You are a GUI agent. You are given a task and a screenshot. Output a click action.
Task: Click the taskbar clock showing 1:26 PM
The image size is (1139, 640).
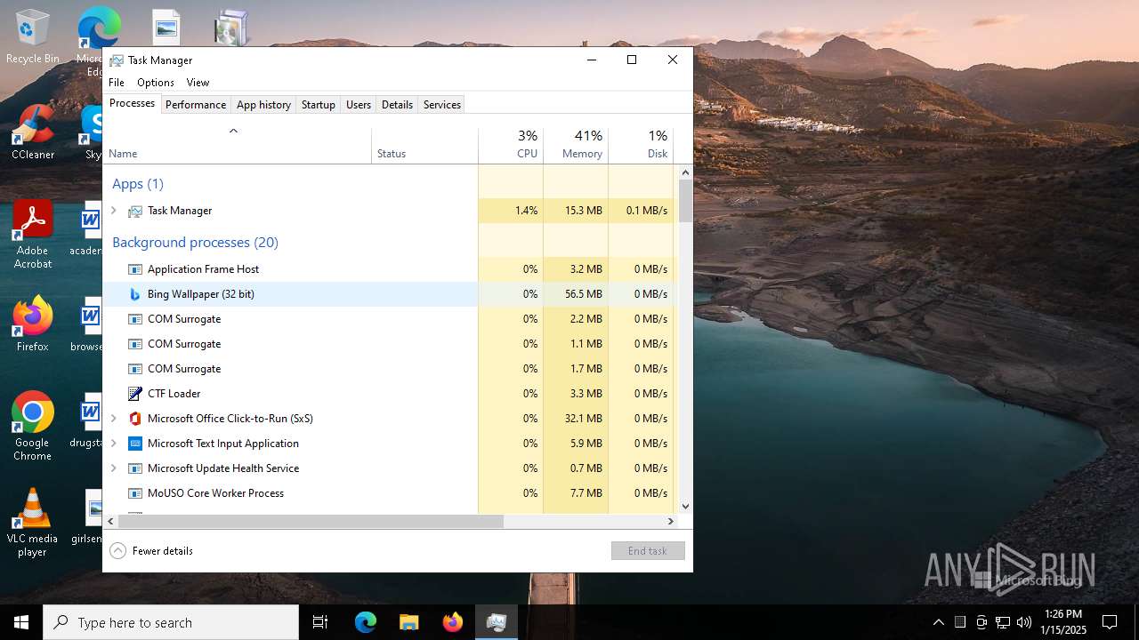(1065, 622)
